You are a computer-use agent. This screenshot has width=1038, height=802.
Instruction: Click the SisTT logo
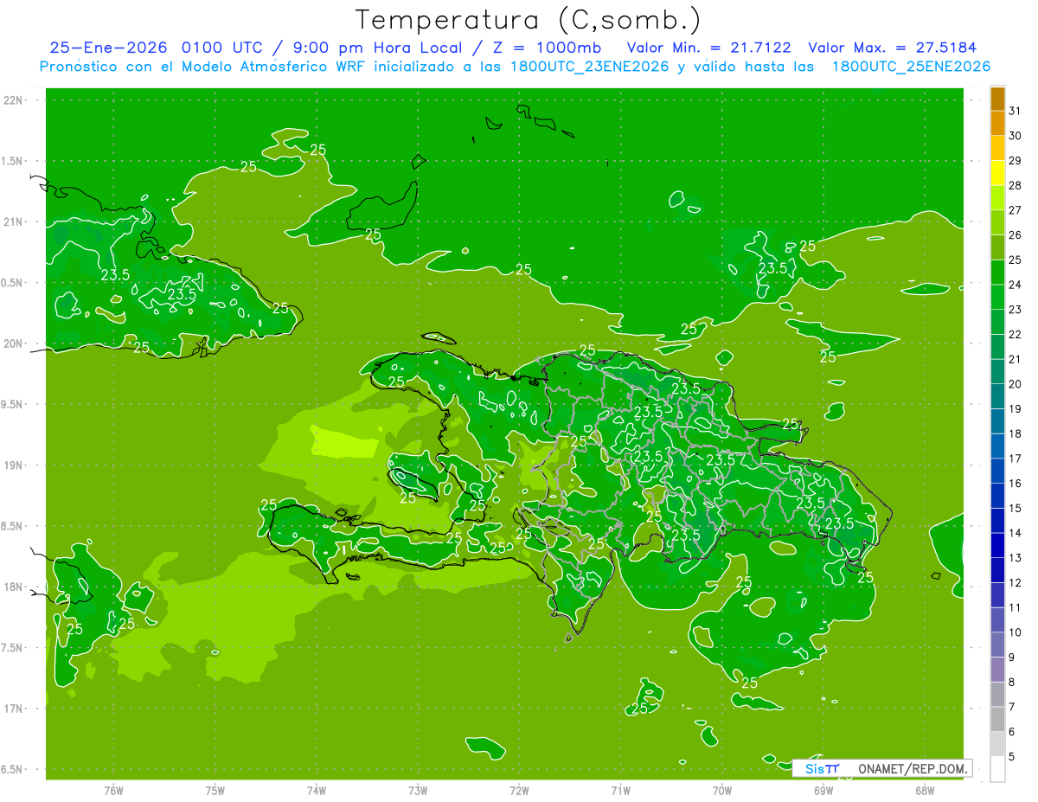coord(822,768)
